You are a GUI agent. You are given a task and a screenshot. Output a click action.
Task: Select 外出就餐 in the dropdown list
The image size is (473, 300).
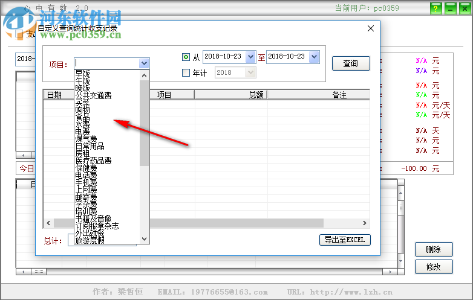pyautogui.click(x=90, y=233)
